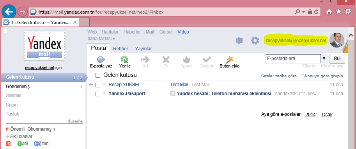Click the Spam! flame icon
This screenshot has width=356, height=149.
click(x=186, y=60)
